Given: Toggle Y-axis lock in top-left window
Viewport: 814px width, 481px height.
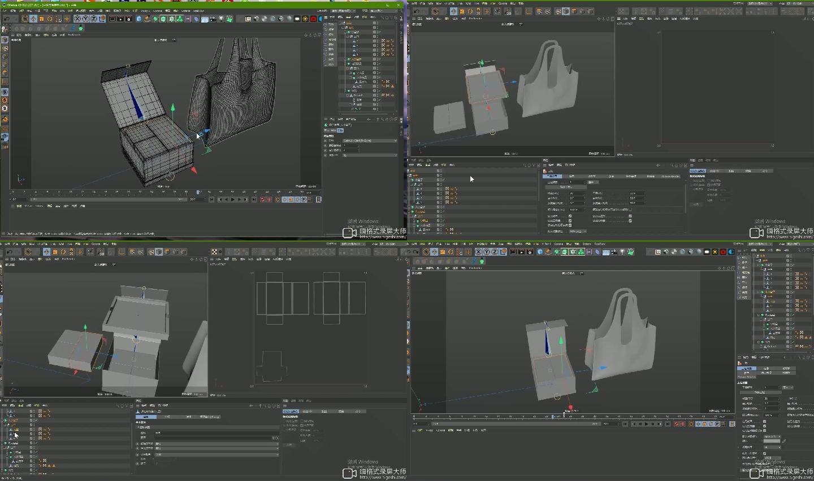Looking at the screenshot, I should 85,19.
